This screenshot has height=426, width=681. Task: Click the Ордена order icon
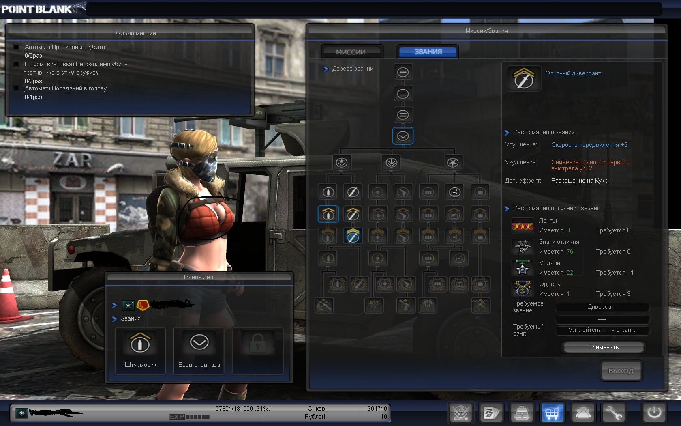click(x=523, y=289)
